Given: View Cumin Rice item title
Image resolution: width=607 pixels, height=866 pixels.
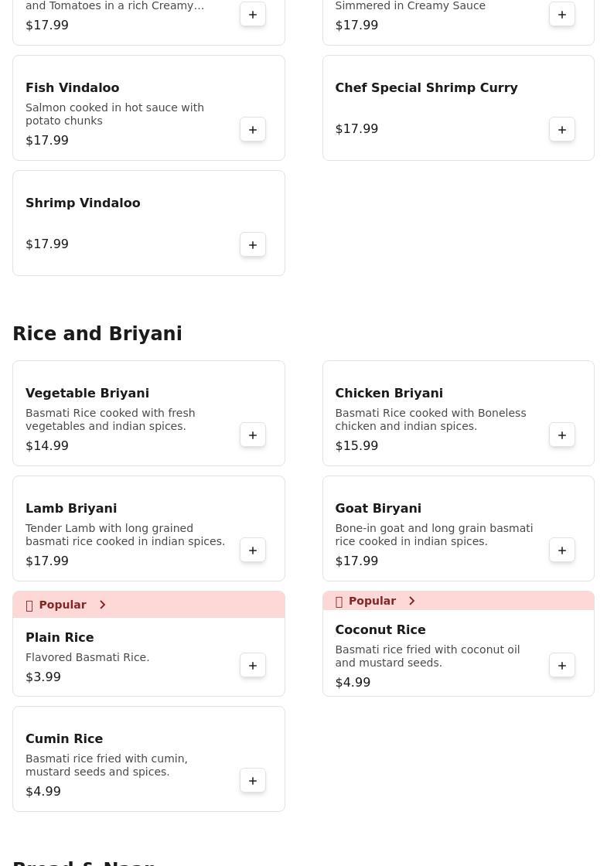Looking at the screenshot, I should point(64,739).
